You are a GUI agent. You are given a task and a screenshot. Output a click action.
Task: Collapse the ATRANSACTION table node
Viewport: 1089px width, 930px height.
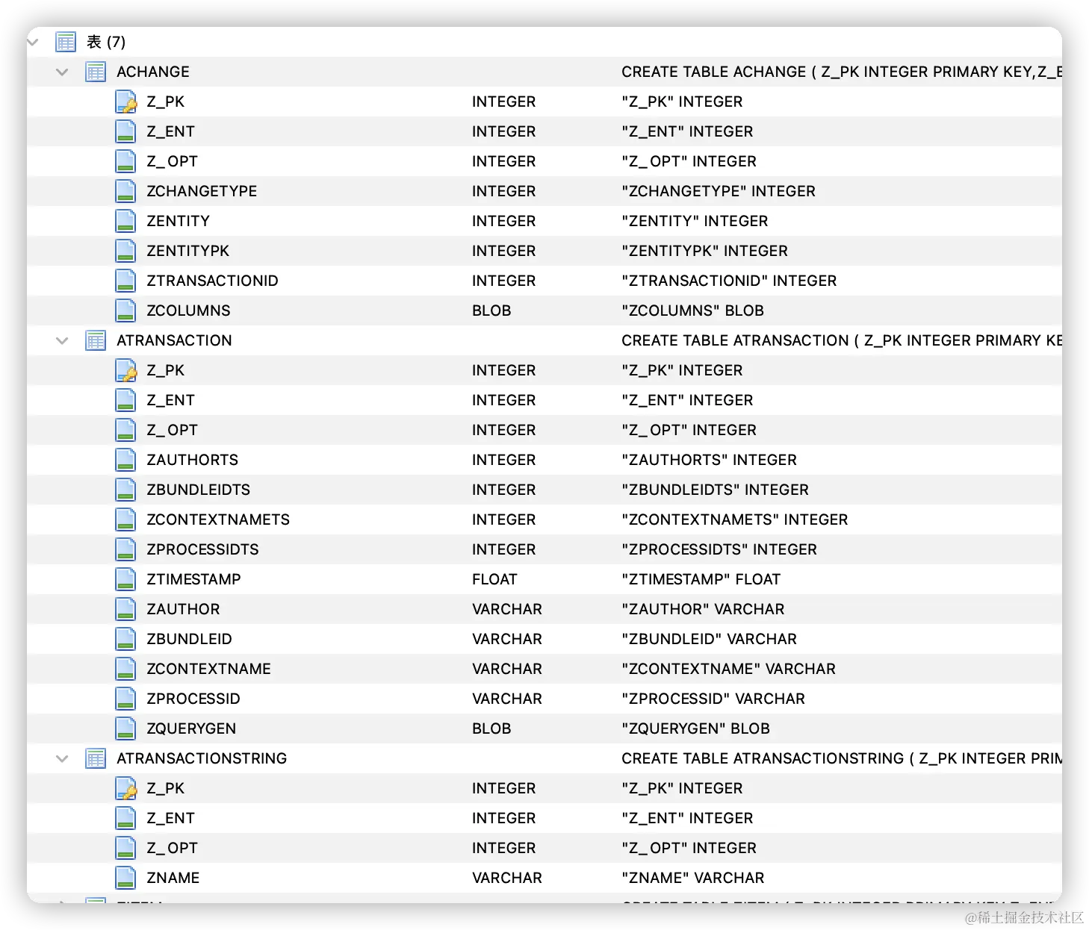[62, 340]
